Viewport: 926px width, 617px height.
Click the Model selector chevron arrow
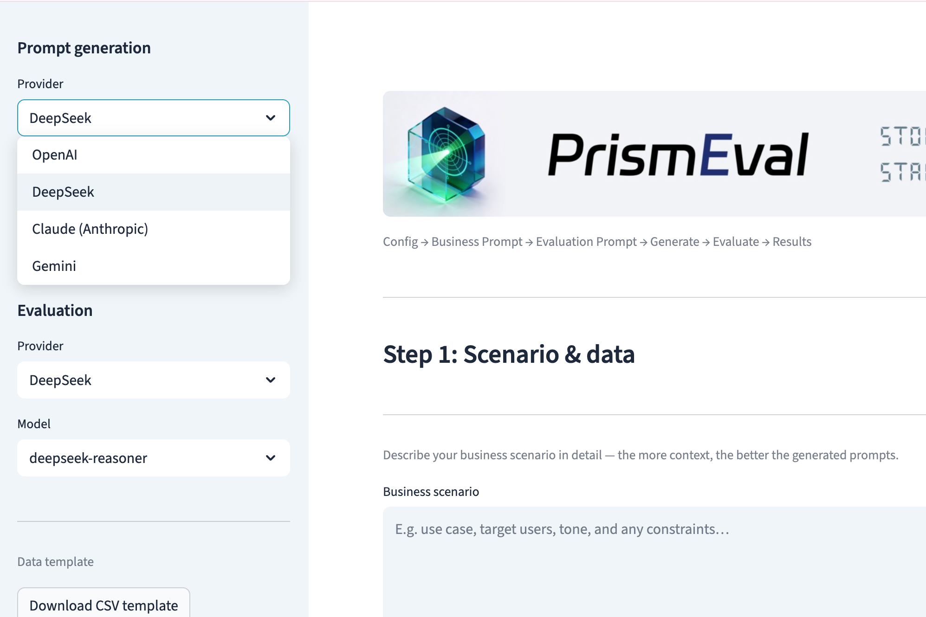(271, 458)
